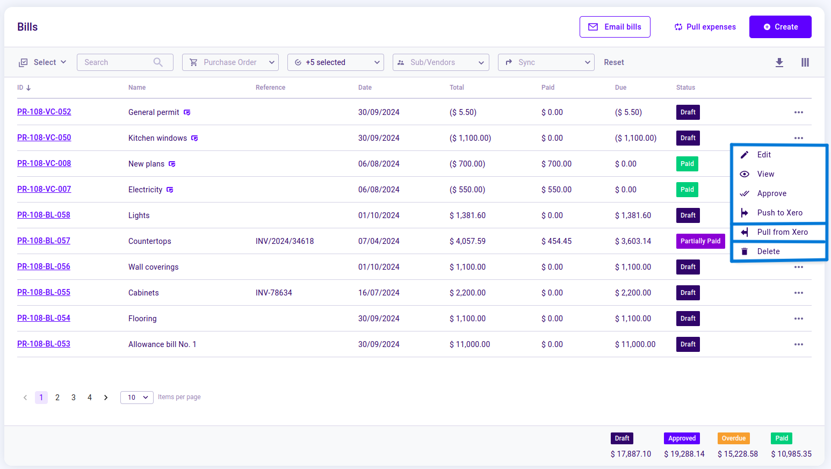Click the icon beside General permit name

coord(187,112)
